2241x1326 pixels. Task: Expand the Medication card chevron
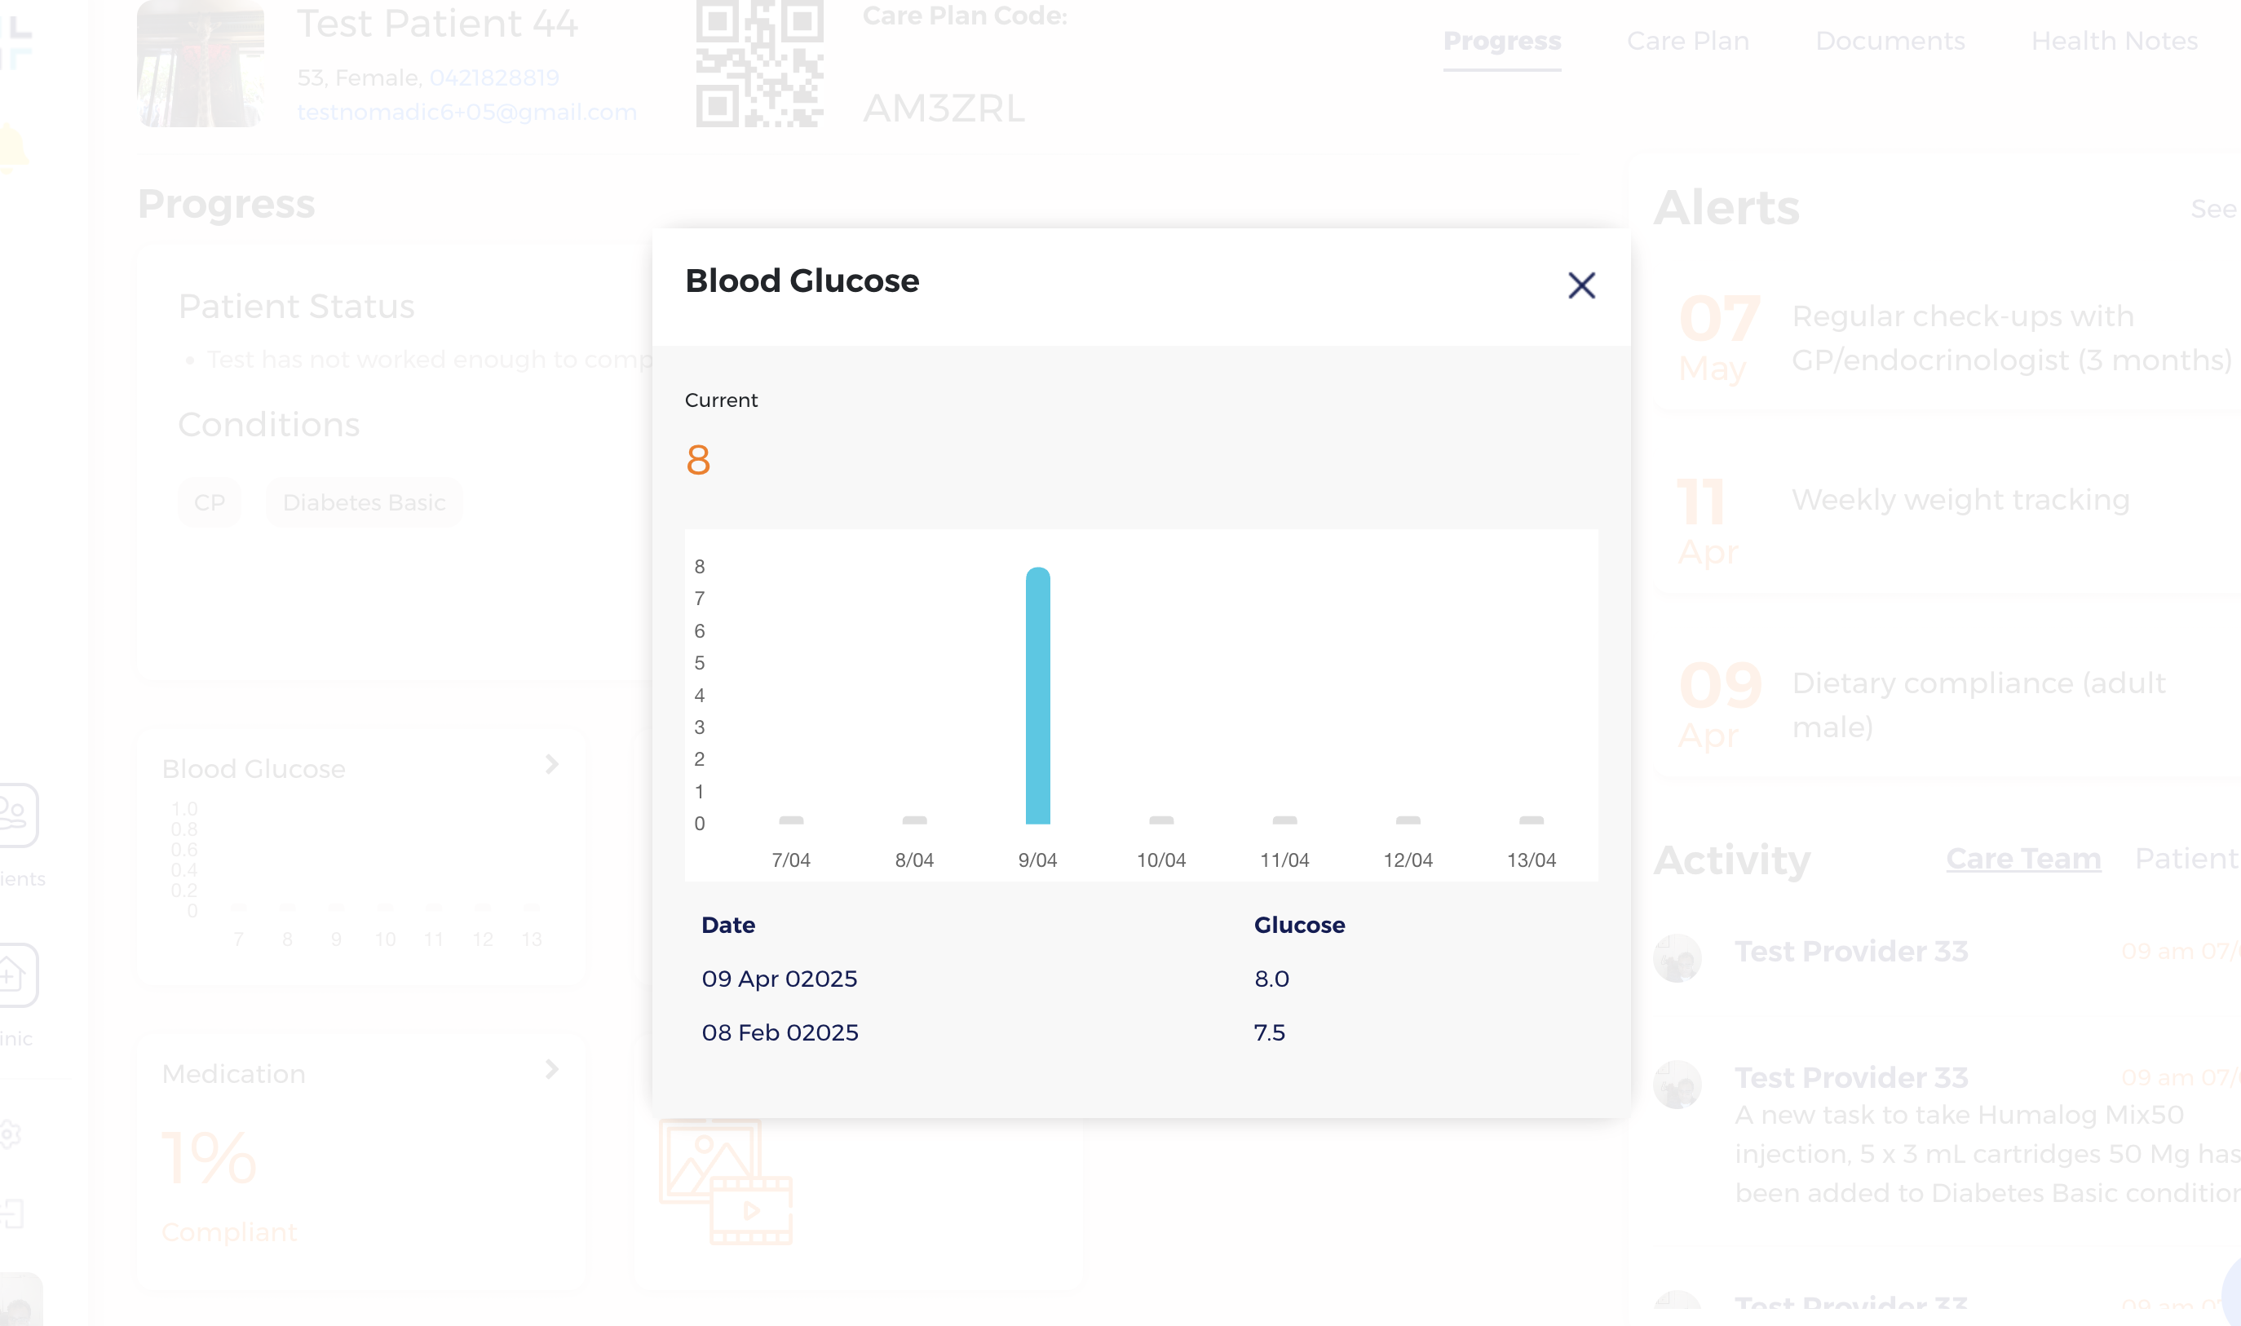pos(552,1070)
